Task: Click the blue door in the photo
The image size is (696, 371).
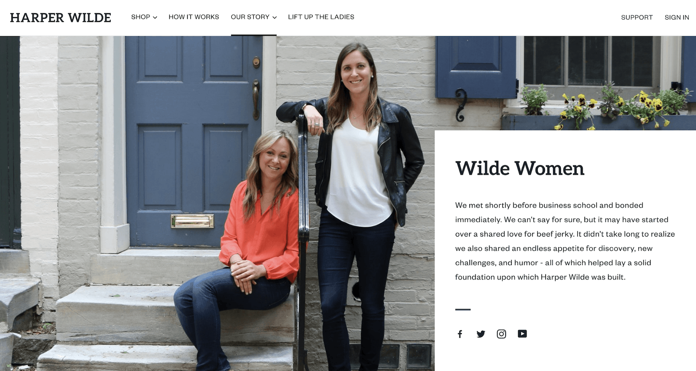Action: [x=194, y=141]
